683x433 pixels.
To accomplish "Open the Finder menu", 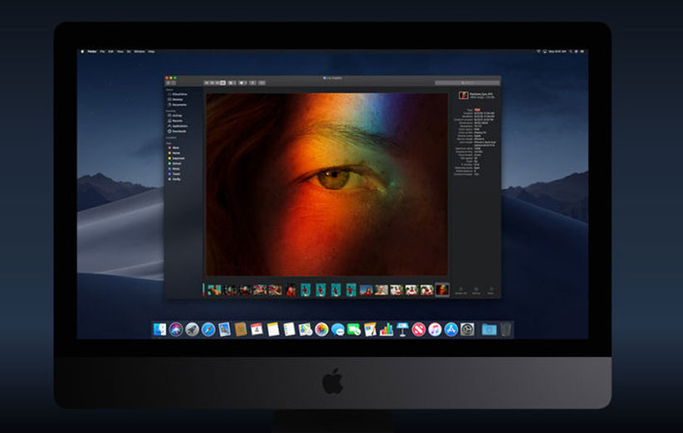I will (92, 51).
